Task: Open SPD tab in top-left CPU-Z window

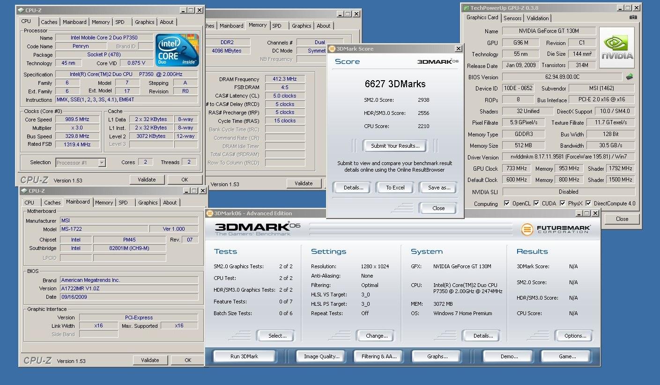Action: (x=120, y=22)
